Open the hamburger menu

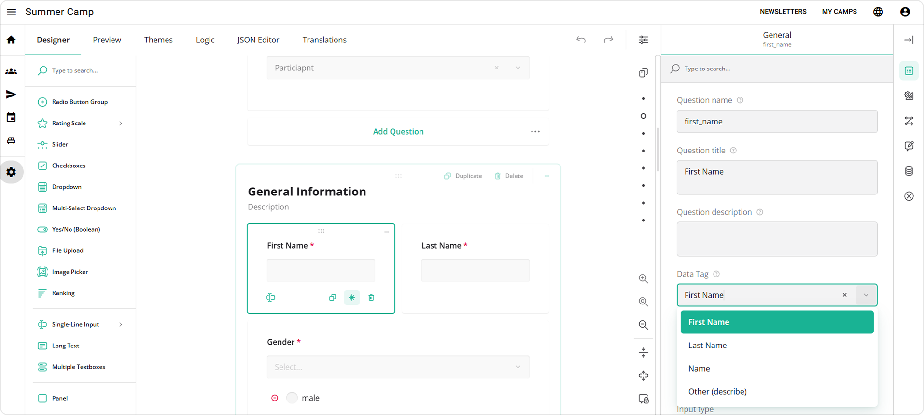pyautogui.click(x=12, y=12)
